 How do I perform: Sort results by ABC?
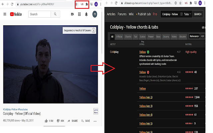pyautogui.click(x=203, y=36)
